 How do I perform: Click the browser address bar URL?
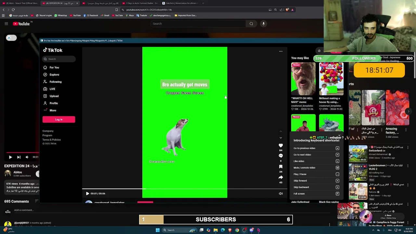[149, 10]
